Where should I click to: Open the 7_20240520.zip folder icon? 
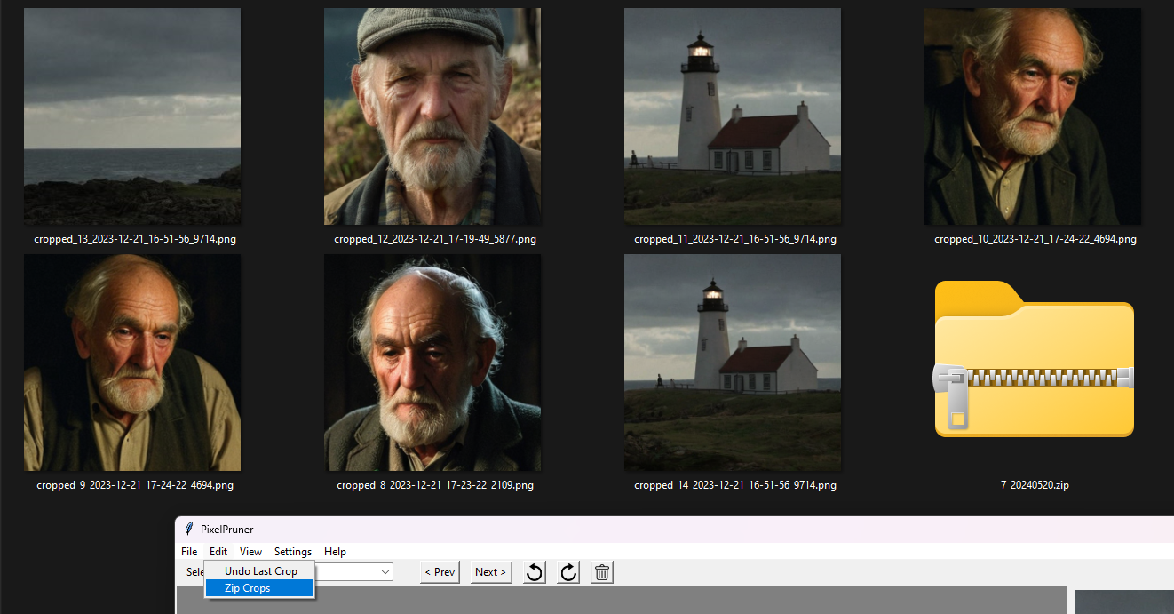pyautogui.click(x=1034, y=360)
